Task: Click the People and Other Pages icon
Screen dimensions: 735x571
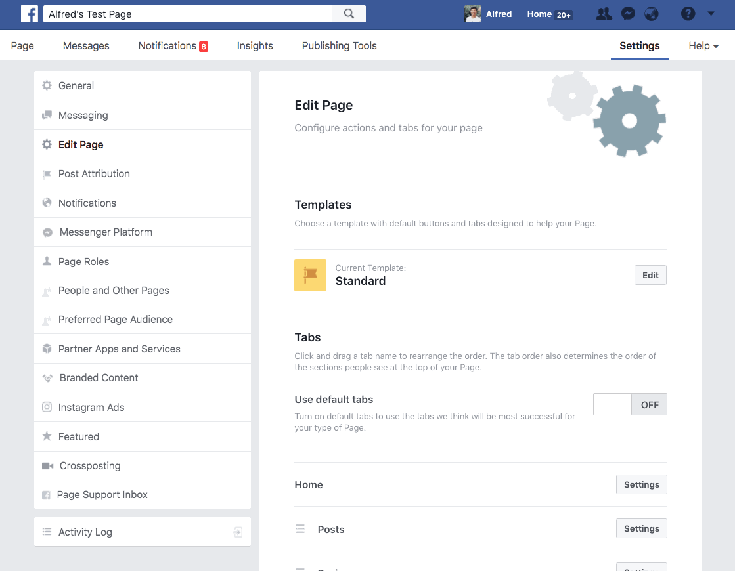Action: pos(47,291)
